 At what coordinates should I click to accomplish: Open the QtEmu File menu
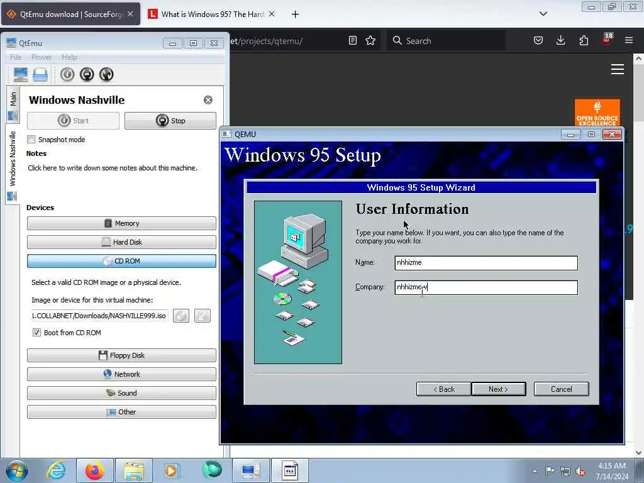click(x=16, y=57)
